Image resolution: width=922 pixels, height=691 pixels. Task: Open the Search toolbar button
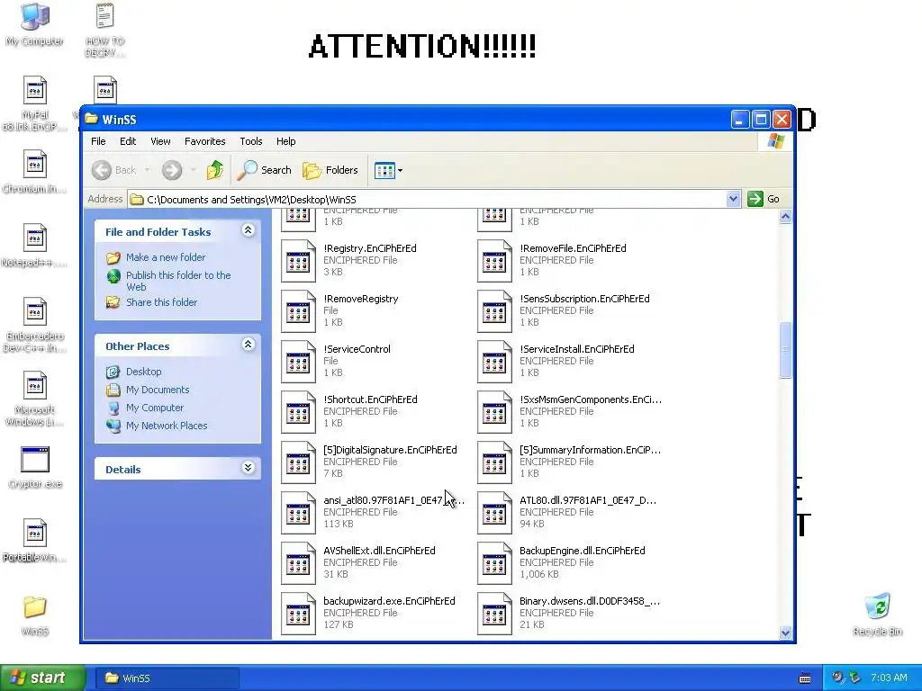coord(264,170)
